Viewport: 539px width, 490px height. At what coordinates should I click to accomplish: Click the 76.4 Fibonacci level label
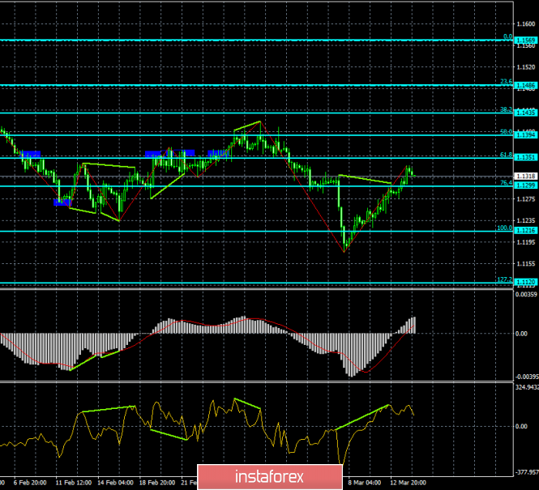pyautogui.click(x=506, y=183)
